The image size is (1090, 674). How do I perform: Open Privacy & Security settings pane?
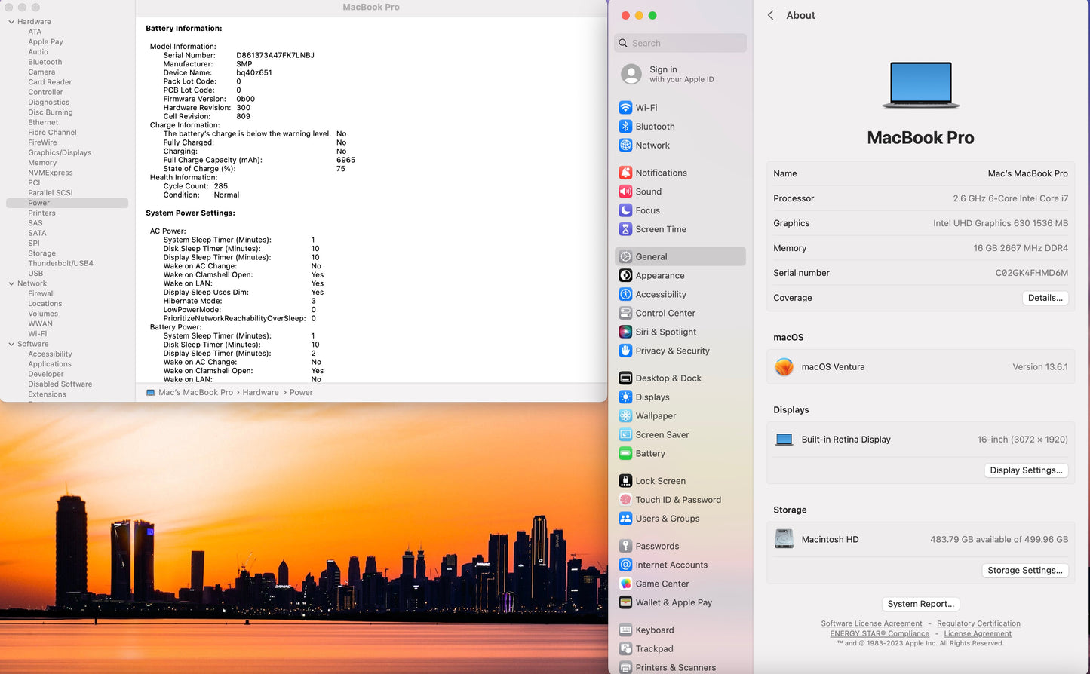point(672,351)
